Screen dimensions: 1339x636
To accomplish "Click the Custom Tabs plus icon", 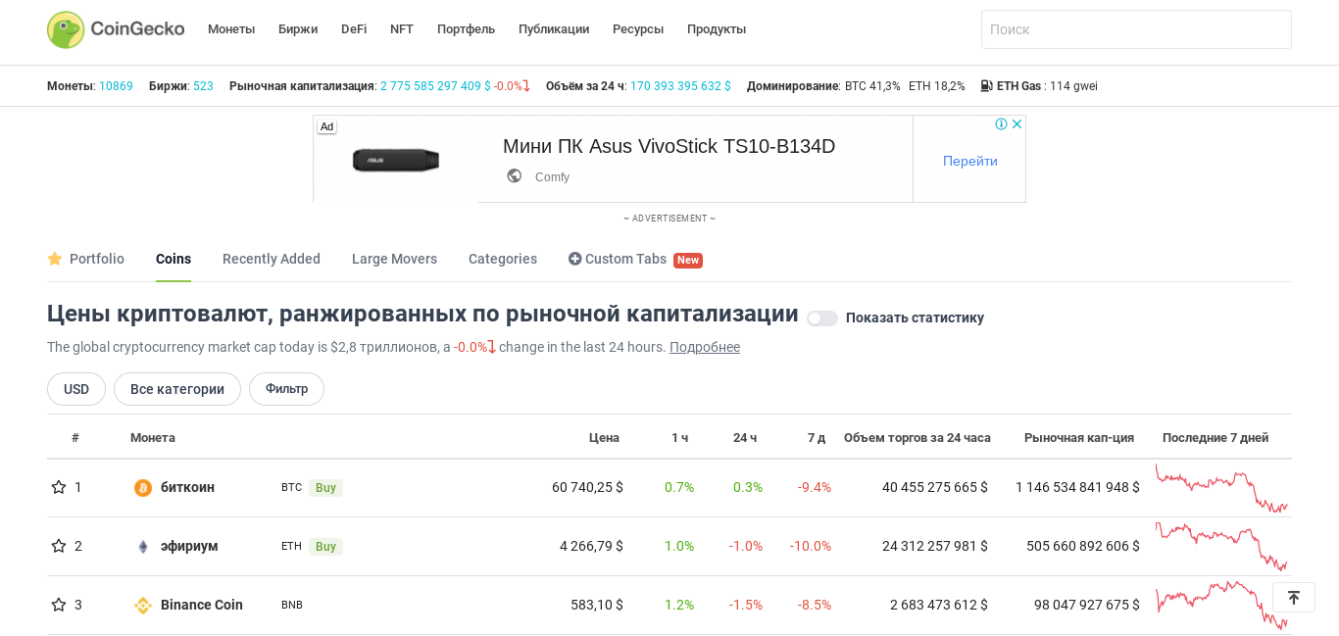I will pos(574,259).
